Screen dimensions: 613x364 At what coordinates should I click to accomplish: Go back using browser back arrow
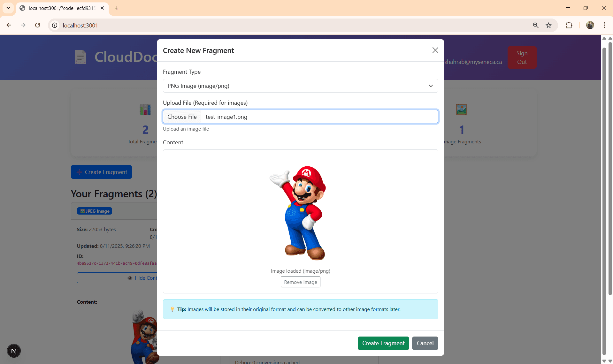(9, 25)
